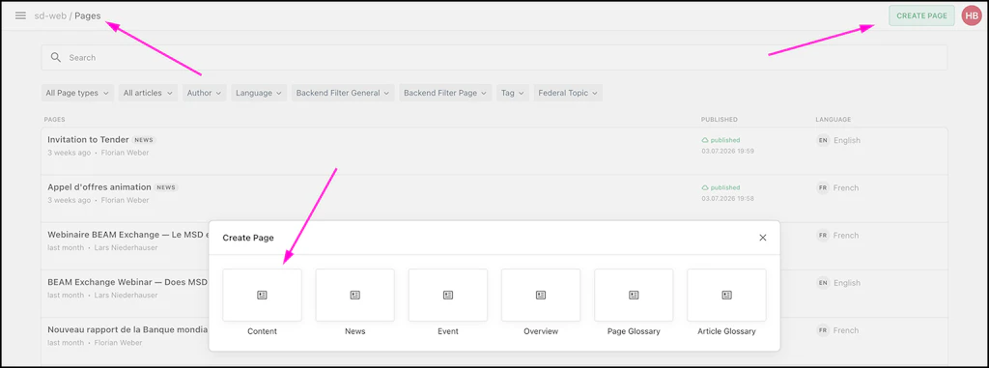Click the FR language badge for Appel d'offres animation
This screenshot has width=989, height=368.
(x=823, y=187)
